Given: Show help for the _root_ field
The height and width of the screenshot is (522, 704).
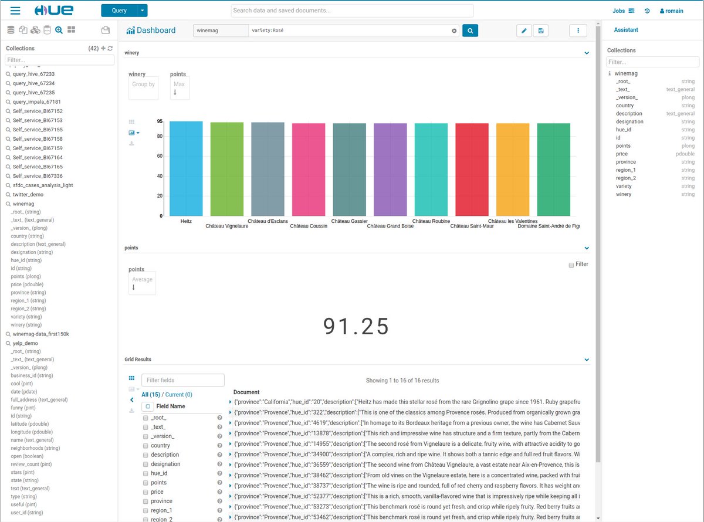Looking at the screenshot, I should (x=219, y=418).
